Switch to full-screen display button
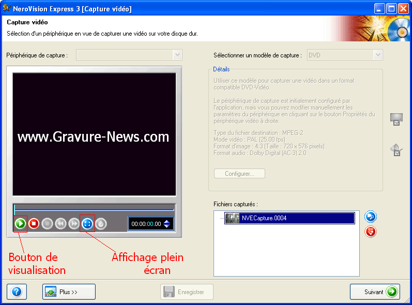This screenshot has height=305, width=412. 87,223
